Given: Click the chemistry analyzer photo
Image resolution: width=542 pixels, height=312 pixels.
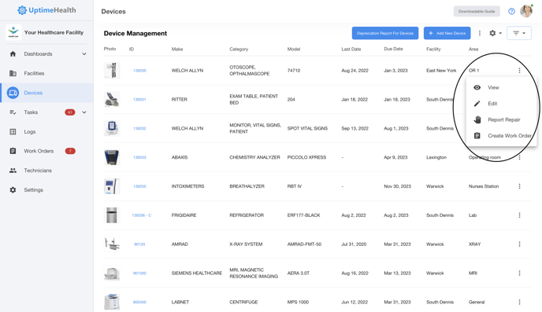Looking at the screenshot, I should click(x=112, y=157).
